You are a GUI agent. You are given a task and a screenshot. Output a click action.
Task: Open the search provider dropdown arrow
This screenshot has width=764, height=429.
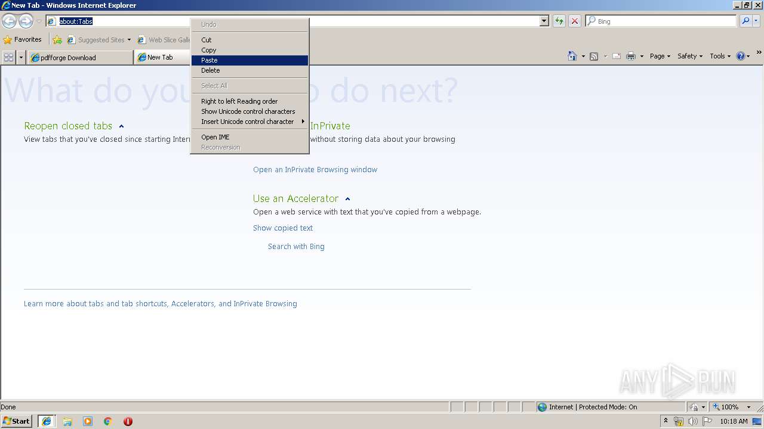coord(756,21)
